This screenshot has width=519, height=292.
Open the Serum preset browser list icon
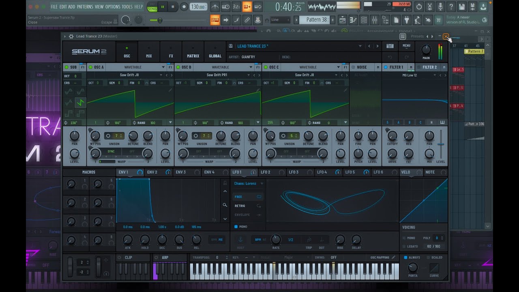coord(390,46)
